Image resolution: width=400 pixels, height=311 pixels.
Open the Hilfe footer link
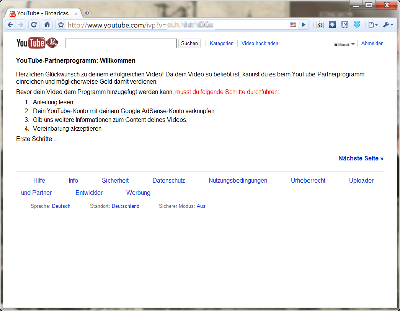(x=39, y=180)
